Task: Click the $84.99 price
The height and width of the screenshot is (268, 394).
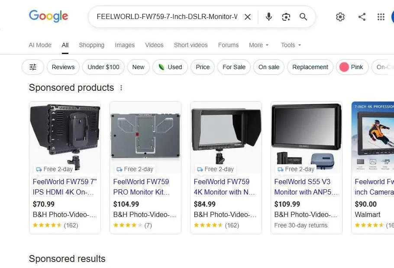Action: (204, 204)
